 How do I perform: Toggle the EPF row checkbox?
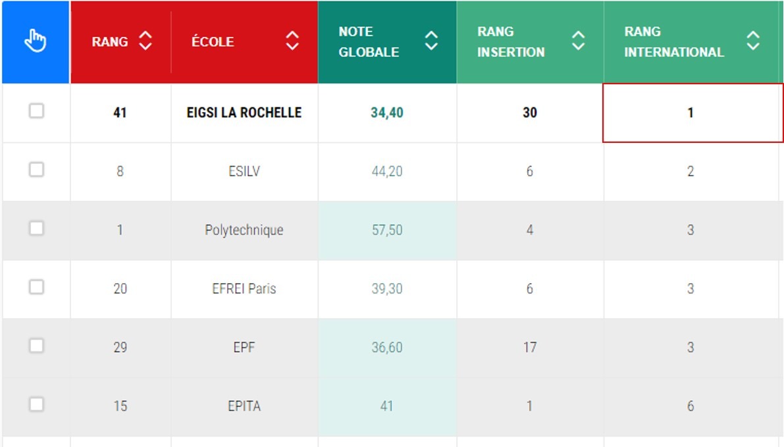36,346
